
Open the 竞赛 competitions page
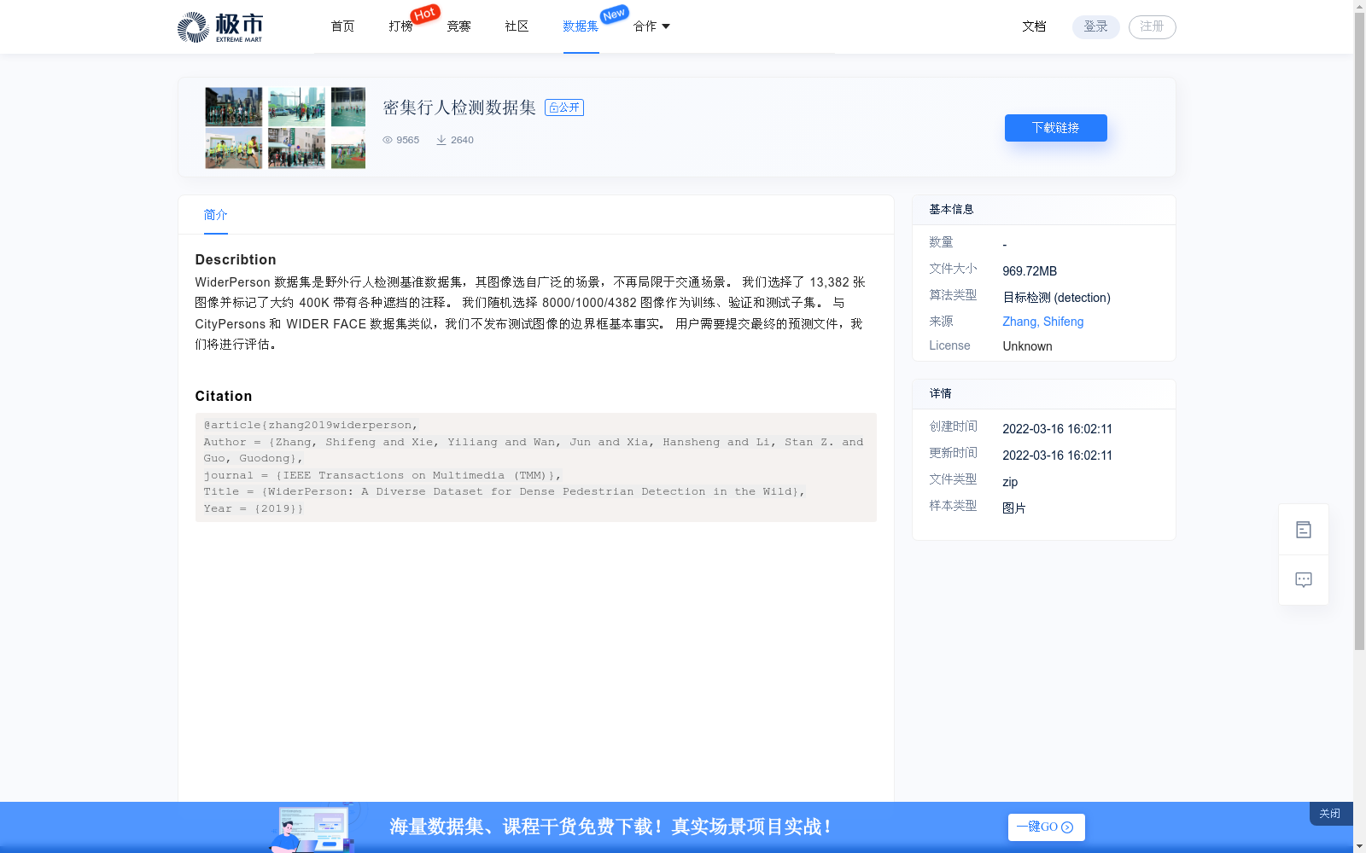coord(458,26)
